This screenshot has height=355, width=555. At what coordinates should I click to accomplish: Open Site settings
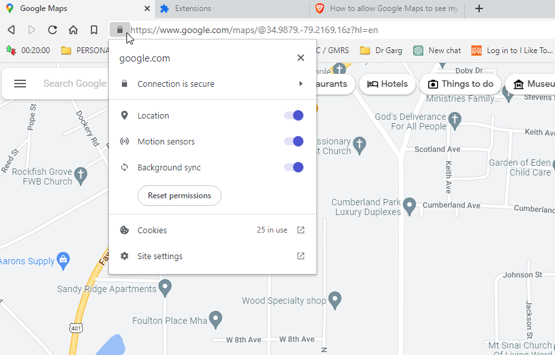click(x=213, y=256)
